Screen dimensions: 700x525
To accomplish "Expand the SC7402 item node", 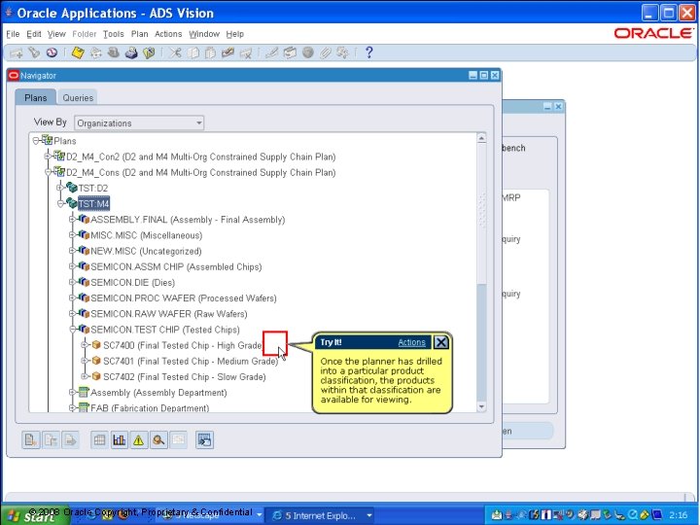I will coord(85,376).
